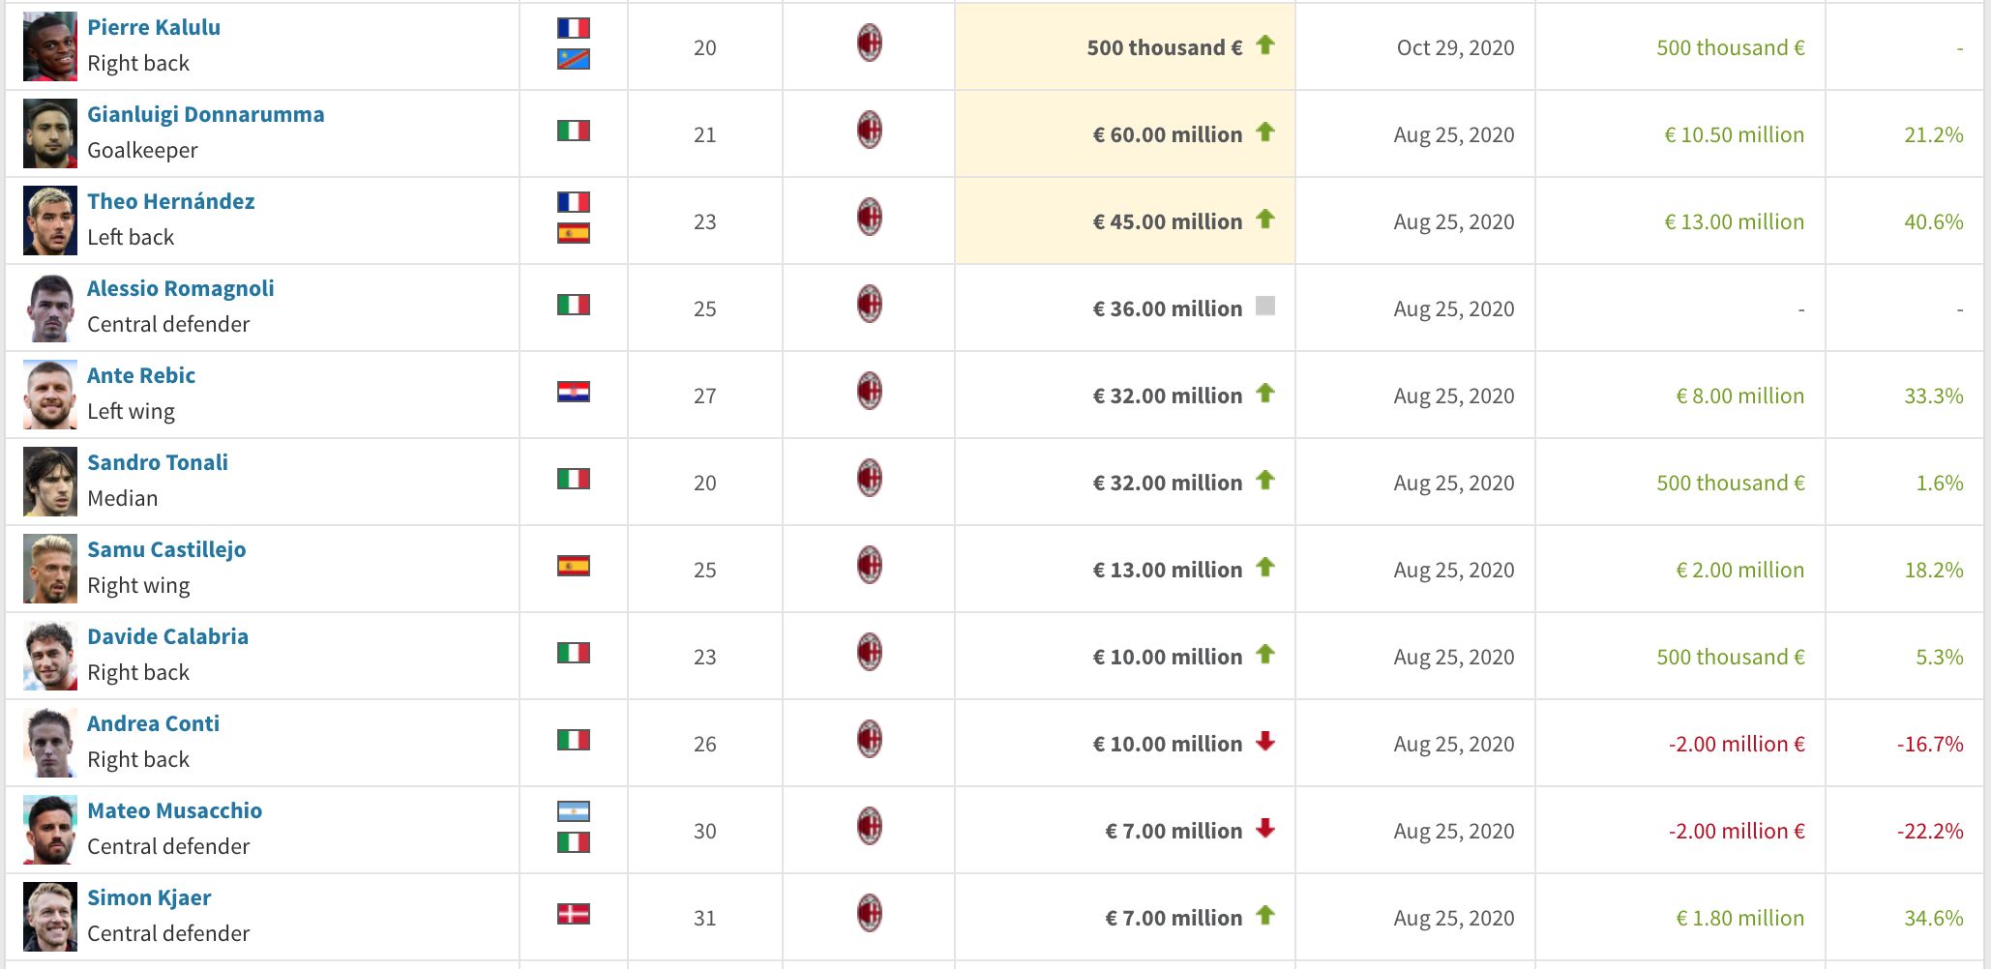Click the Spain flag in Samu Castillejo's row
The image size is (1991, 969).
tap(574, 566)
